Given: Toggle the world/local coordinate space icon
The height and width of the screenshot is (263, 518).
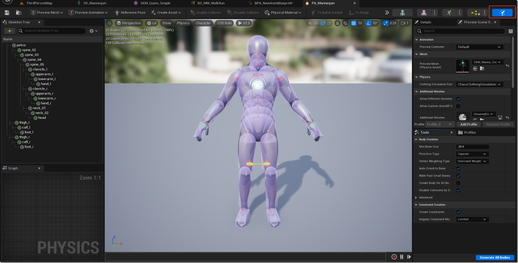Looking at the screenshot, I should (337, 23).
